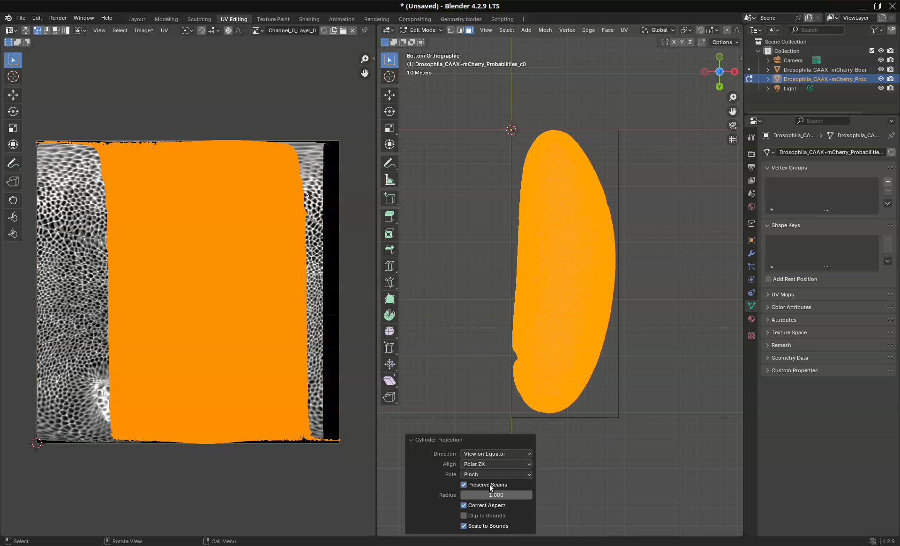
Task: Uncheck Preserve Seams option
Action: [464, 485]
